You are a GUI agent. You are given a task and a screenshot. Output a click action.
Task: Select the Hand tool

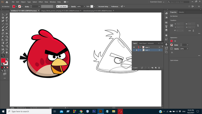[x=7, y=53]
